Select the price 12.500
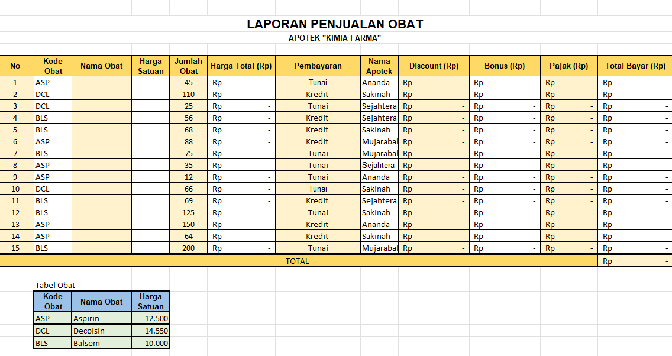The height and width of the screenshot is (356, 672). click(x=150, y=318)
